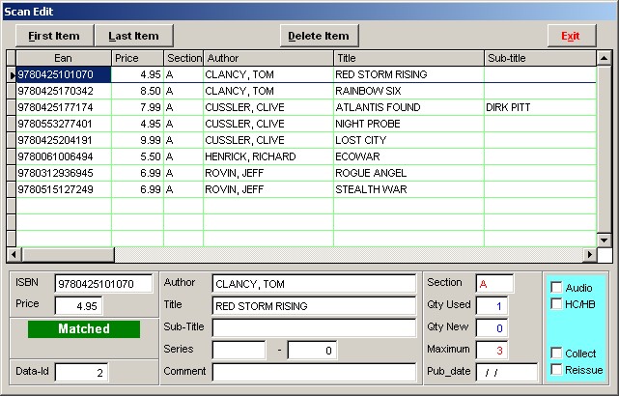Click the Pub_date field
The image size is (619, 396).
(x=506, y=372)
